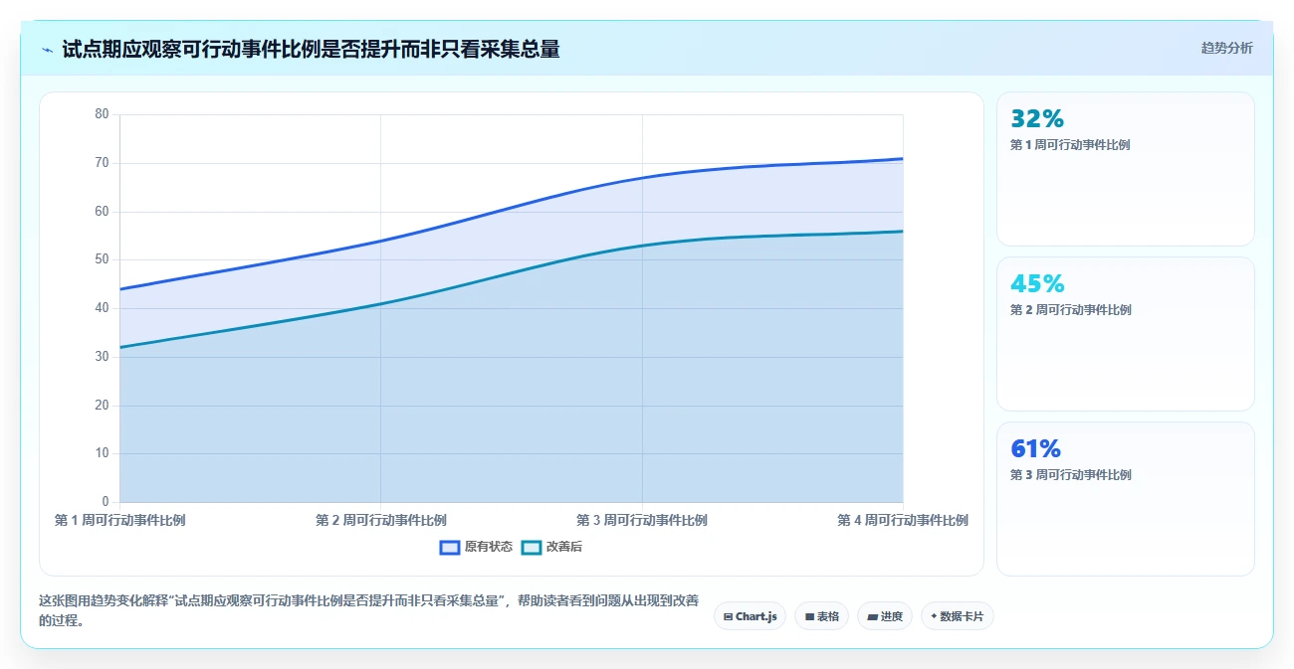Image resolution: width=1294 pixels, height=669 pixels.
Task: Click the 改善后 legend color box
Action: pyautogui.click(x=532, y=547)
